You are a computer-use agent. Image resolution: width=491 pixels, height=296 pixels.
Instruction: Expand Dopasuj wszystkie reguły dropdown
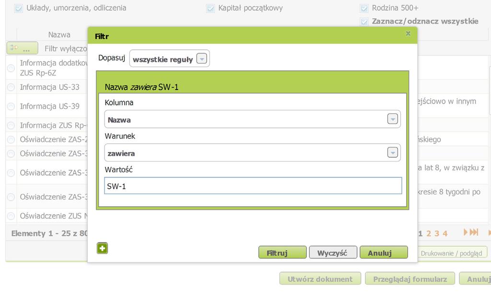[x=202, y=59]
